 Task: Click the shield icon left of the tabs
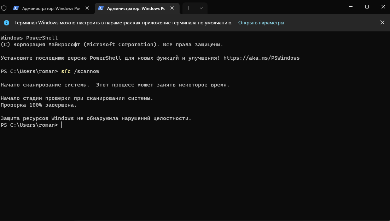tap(4, 8)
